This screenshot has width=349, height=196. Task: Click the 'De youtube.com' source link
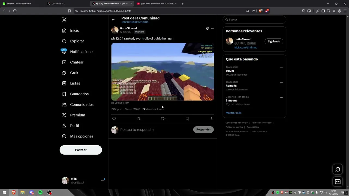click(x=120, y=103)
